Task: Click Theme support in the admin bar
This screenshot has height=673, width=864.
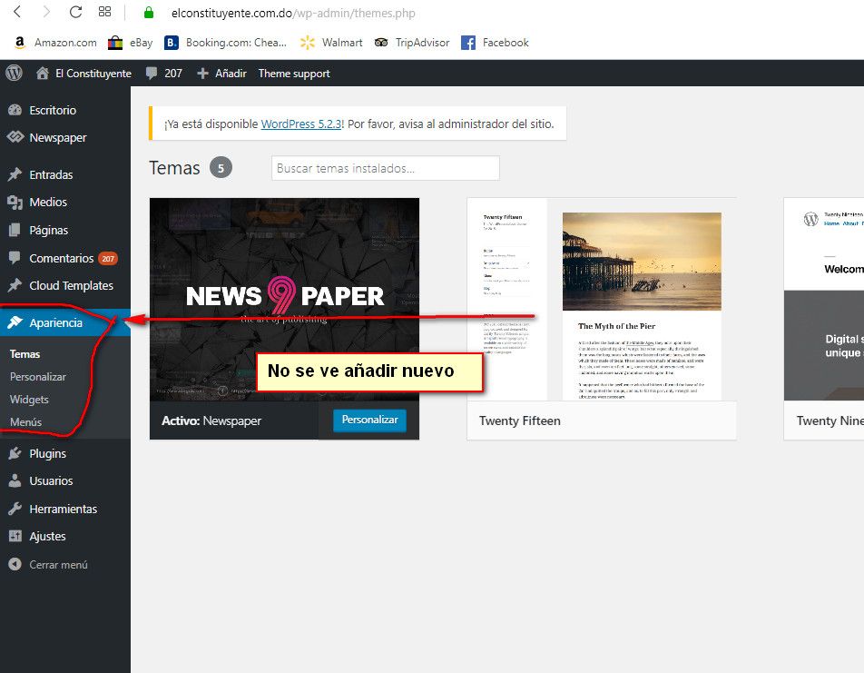Action: [x=294, y=74]
